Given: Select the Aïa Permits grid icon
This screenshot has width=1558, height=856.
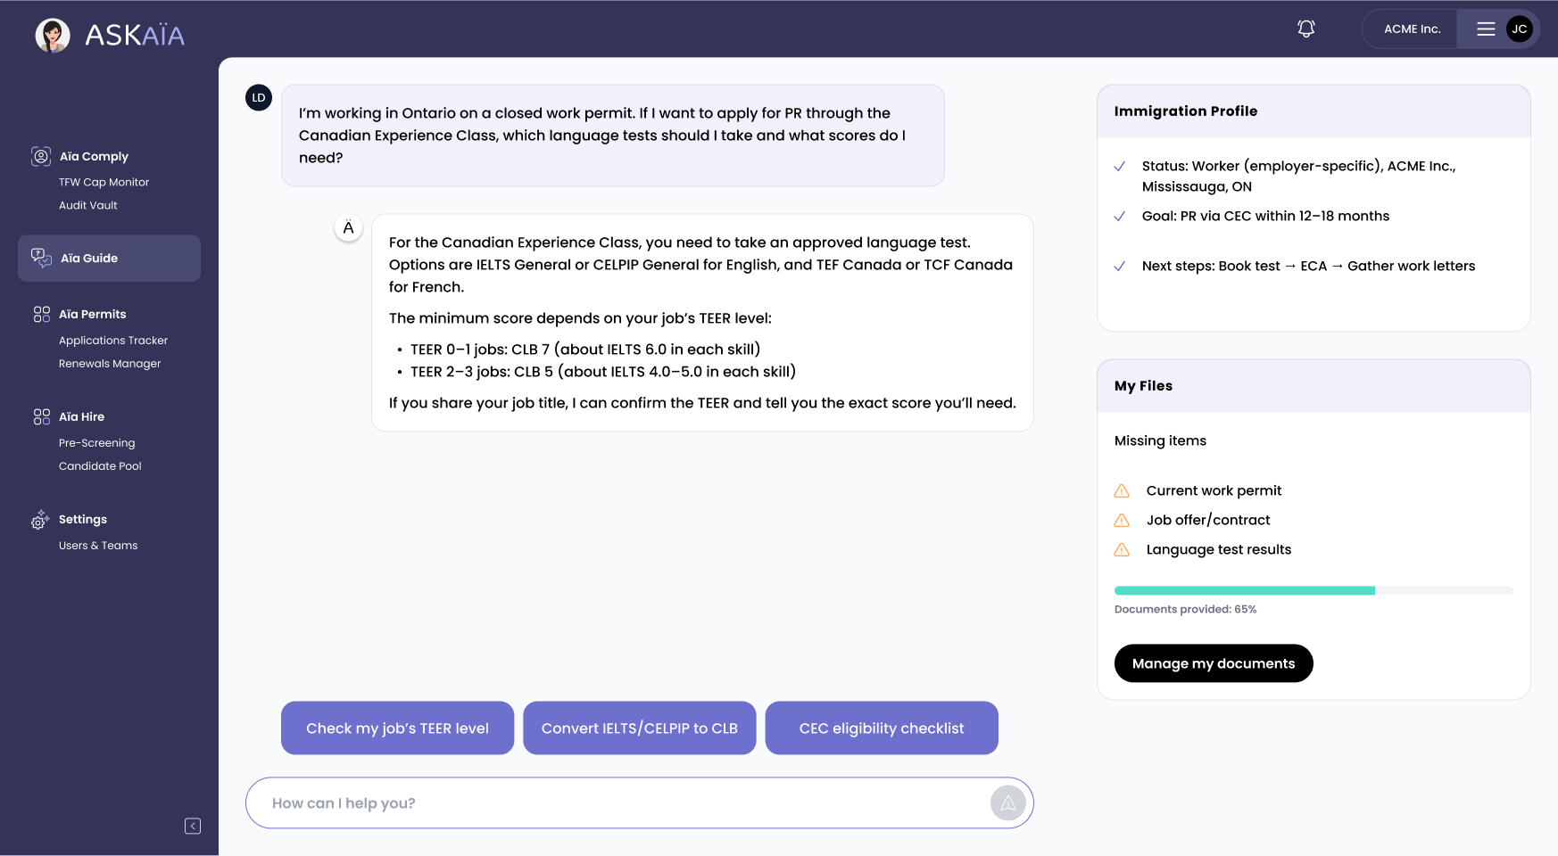Looking at the screenshot, I should 41,314.
